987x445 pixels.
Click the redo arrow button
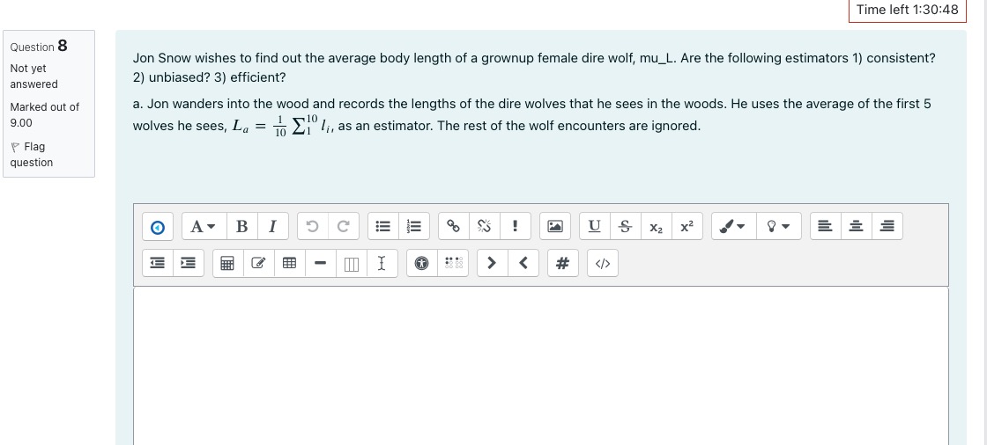tap(343, 227)
